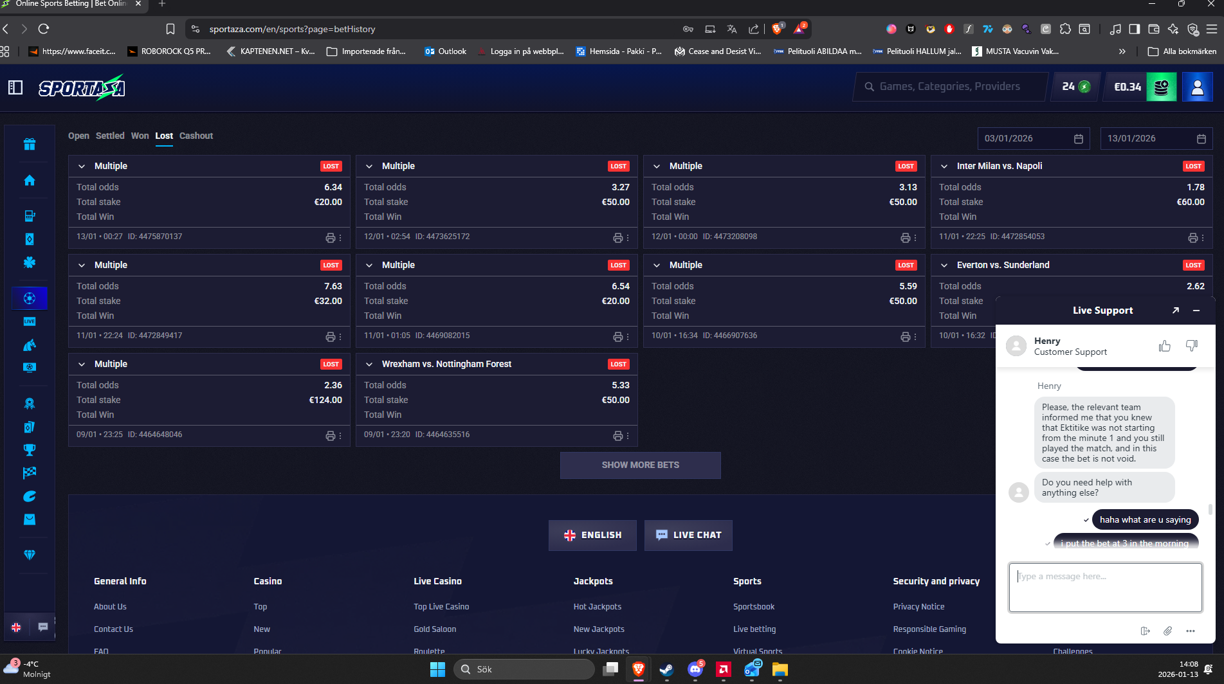
Task: Expand the 6.54 odds Multiple bet
Action: 369,265
